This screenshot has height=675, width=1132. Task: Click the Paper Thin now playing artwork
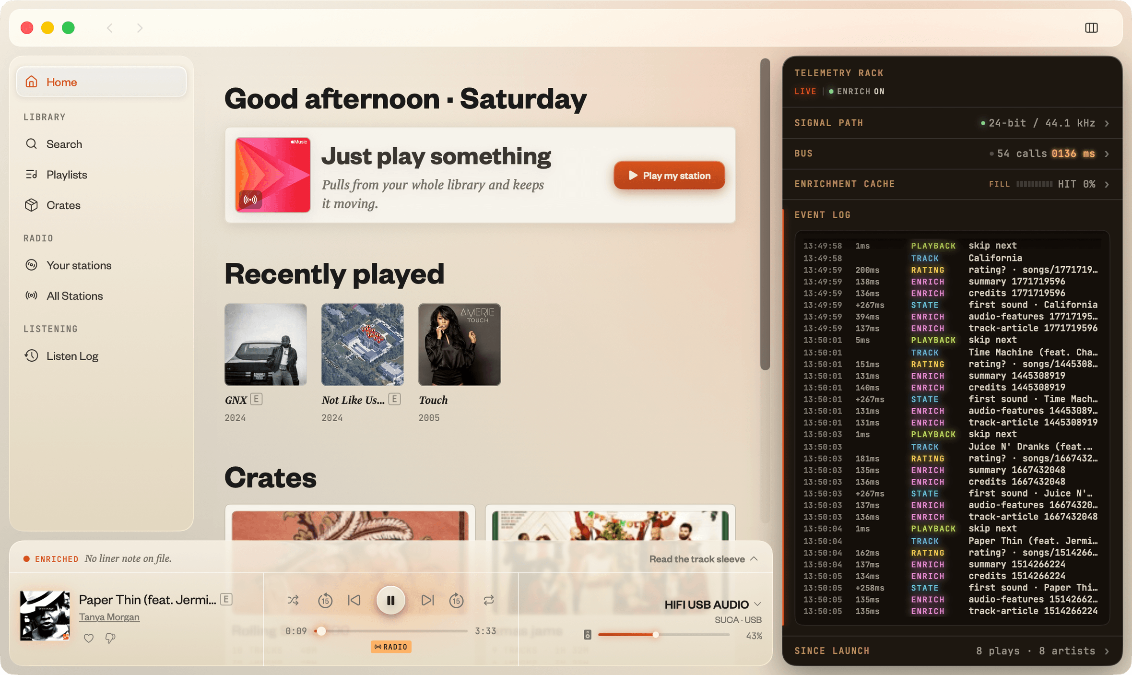point(45,616)
